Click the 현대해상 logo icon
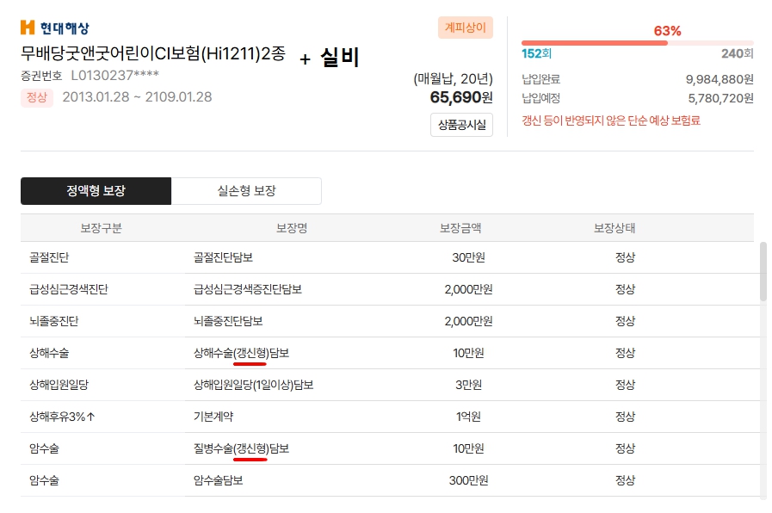The height and width of the screenshot is (513, 772). [28, 28]
